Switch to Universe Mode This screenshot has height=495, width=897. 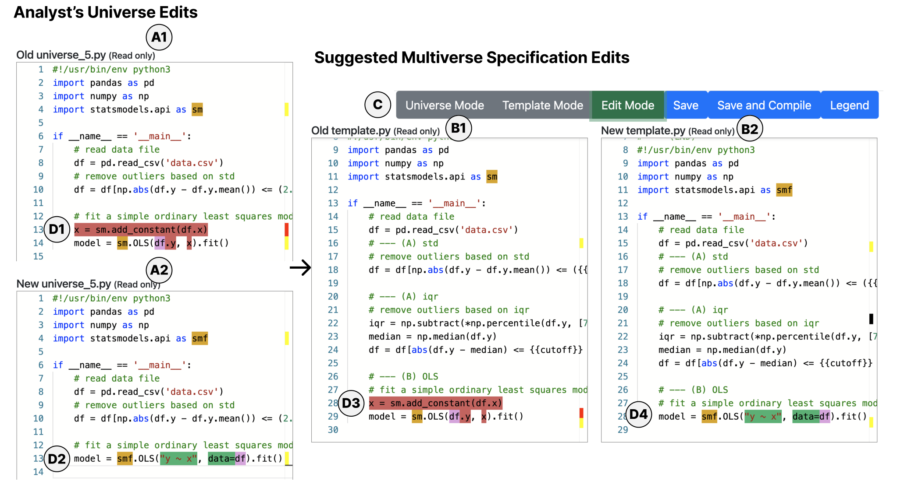coord(444,105)
